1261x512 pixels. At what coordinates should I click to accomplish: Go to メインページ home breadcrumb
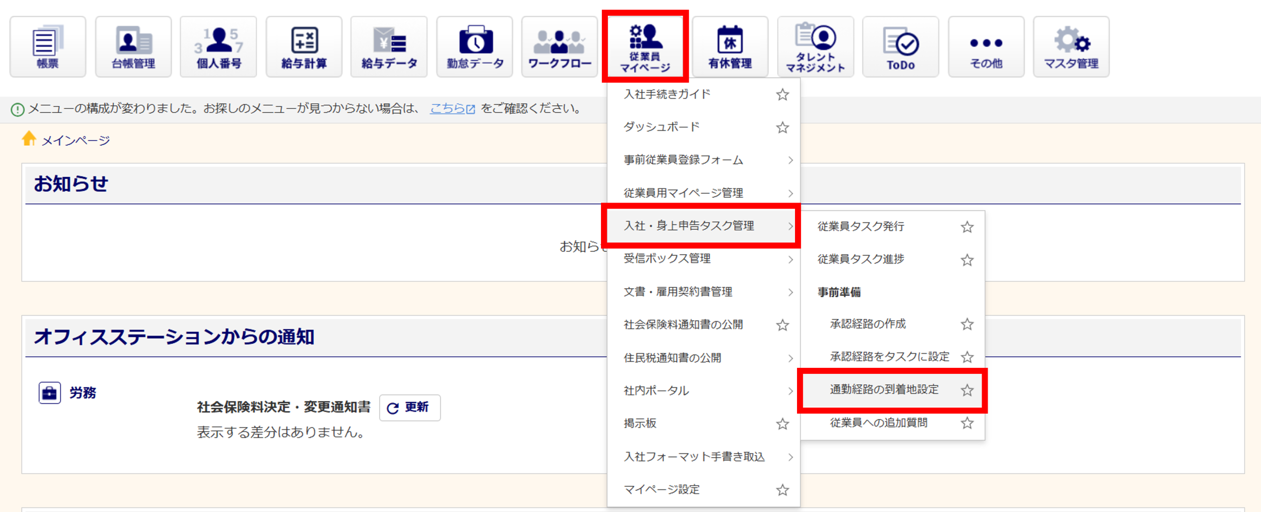75,141
